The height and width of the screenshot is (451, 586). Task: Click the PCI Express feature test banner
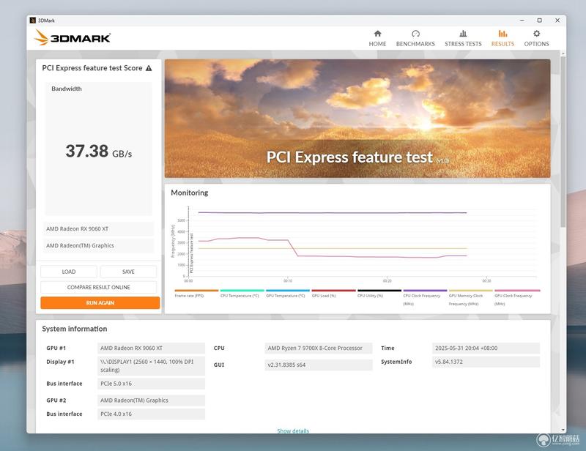(x=357, y=119)
